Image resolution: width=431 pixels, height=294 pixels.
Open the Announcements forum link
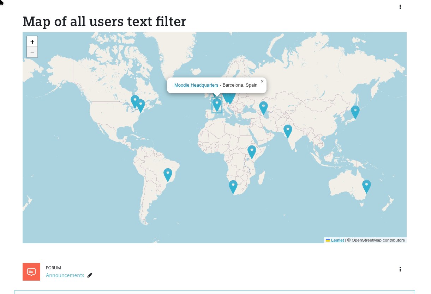[x=65, y=275]
